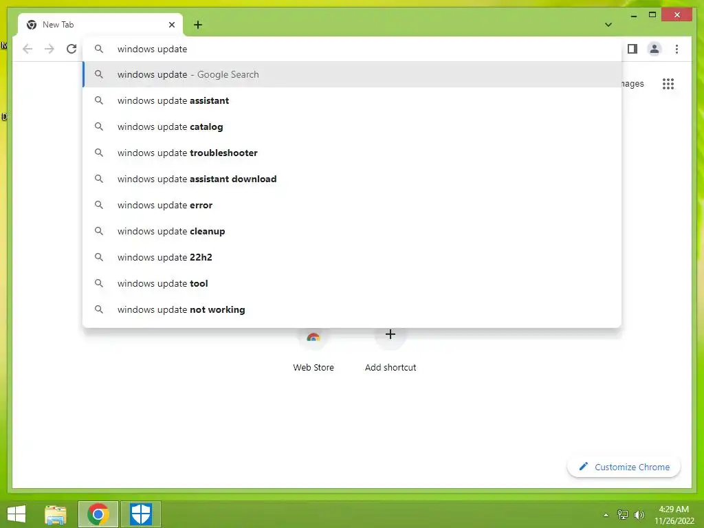Open Chrome's three-dot menu
Image resolution: width=704 pixels, height=528 pixels.
point(676,49)
